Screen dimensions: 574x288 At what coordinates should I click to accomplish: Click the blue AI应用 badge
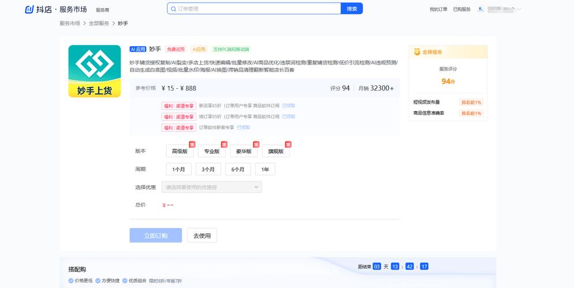[x=138, y=49]
